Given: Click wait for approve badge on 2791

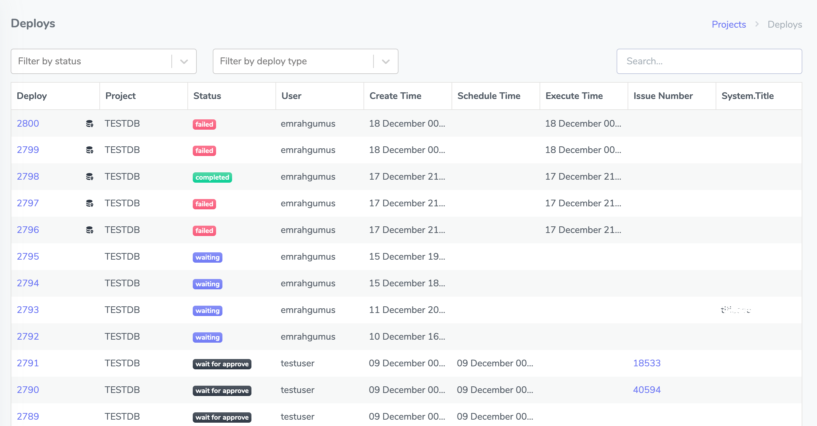Looking at the screenshot, I should [222, 364].
